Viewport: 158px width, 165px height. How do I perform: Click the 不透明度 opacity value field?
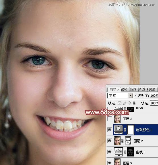coord(154,96)
